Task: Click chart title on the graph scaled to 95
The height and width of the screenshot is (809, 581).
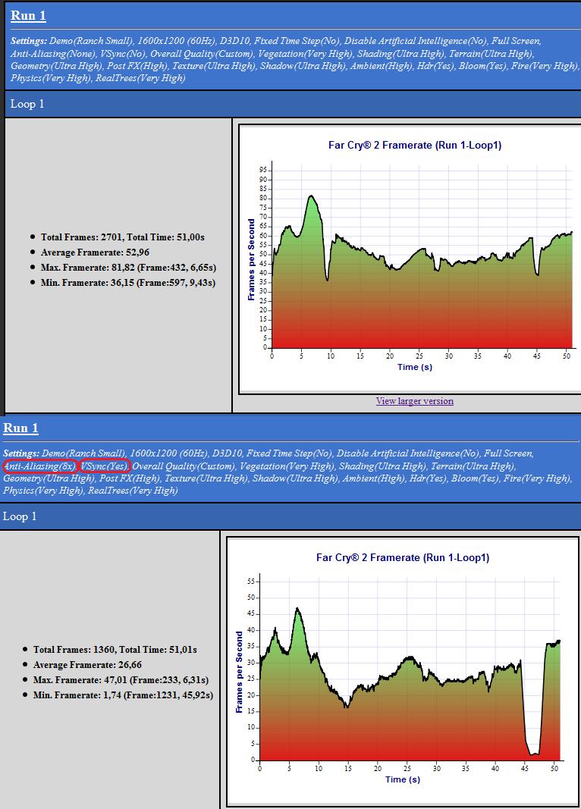Action: coord(415,145)
